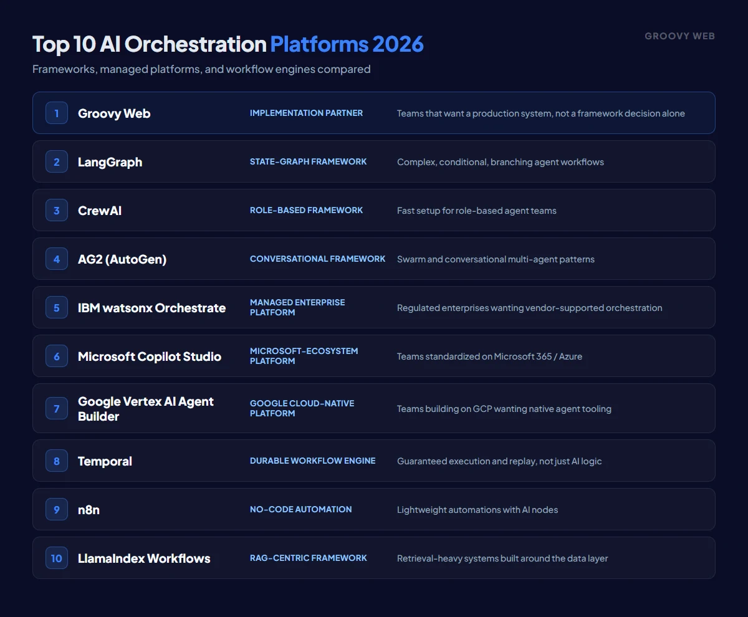This screenshot has width=748, height=617.
Task: Click the 'GROOVY WEB' brand label in the header
Action: click(679, 36)
